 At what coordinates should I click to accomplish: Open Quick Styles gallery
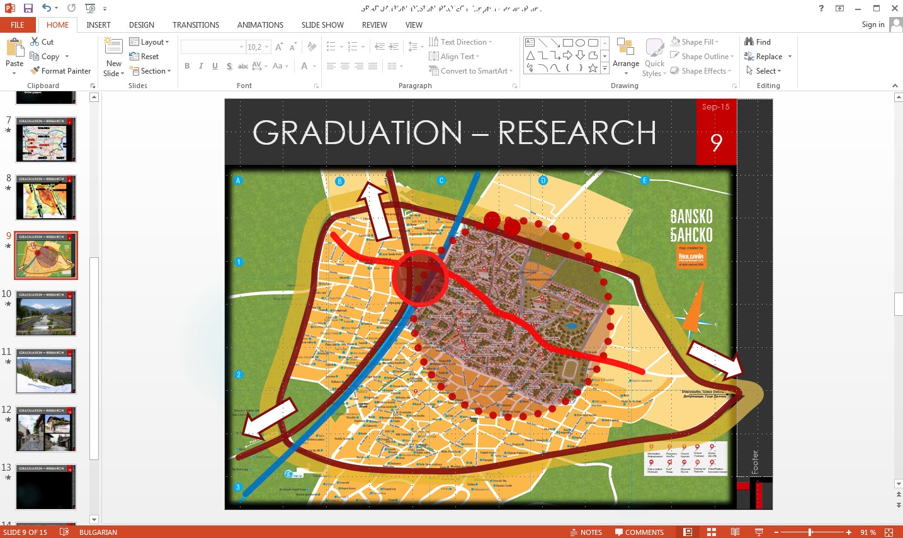pos(654,57)
